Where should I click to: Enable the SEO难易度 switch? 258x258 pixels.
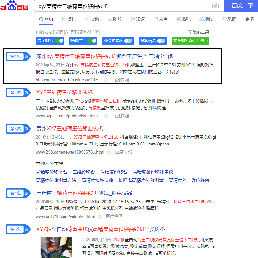point(128,41)
